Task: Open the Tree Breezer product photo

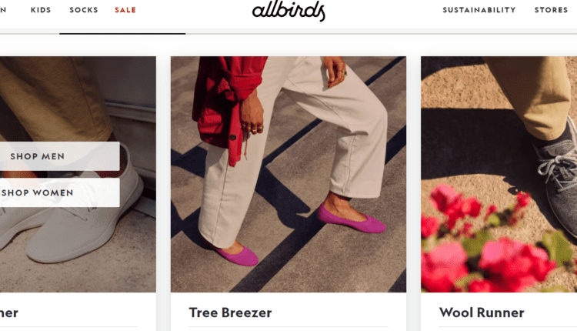Action: pos(288,174)
